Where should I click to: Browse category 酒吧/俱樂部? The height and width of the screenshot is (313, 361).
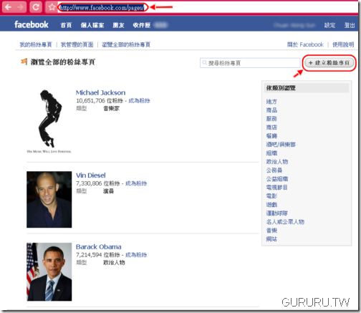281,145
